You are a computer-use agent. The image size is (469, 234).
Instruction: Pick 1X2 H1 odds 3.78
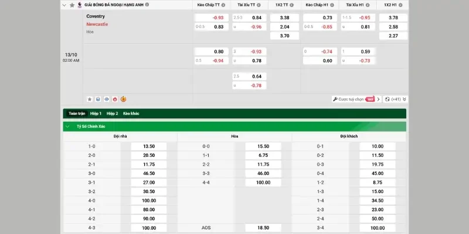[x=393, y=18]
